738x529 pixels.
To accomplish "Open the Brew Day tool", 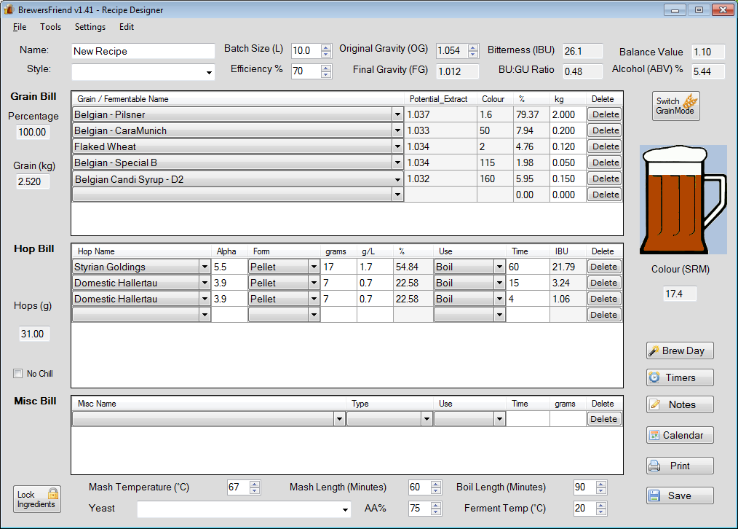I will (679, 350).
